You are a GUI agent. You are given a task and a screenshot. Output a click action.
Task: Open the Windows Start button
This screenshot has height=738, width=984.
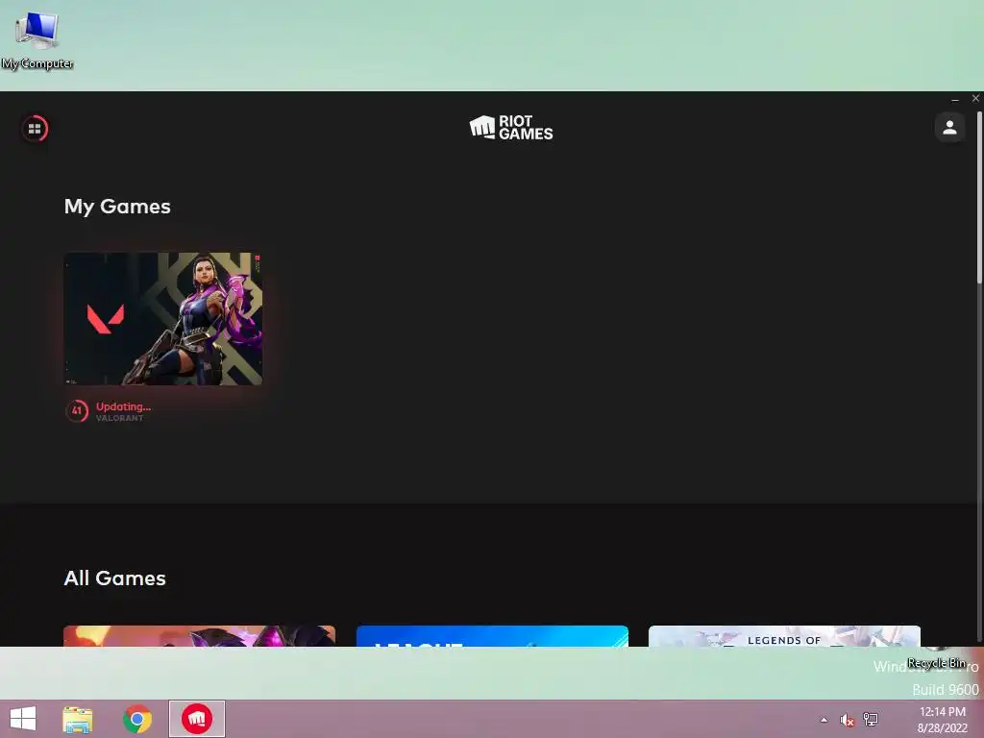click(23, 719)
